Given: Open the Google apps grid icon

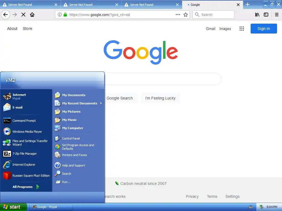Looking at the screenshot, I should coord(242,29).
